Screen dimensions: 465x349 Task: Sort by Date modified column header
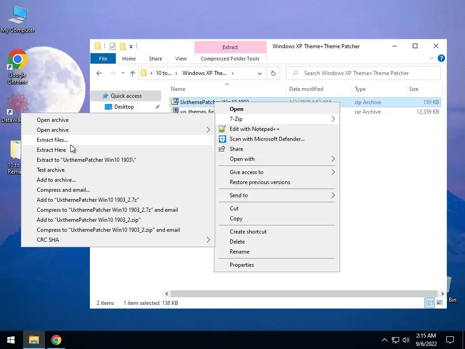pyautogui.click(x=319, y=89)
